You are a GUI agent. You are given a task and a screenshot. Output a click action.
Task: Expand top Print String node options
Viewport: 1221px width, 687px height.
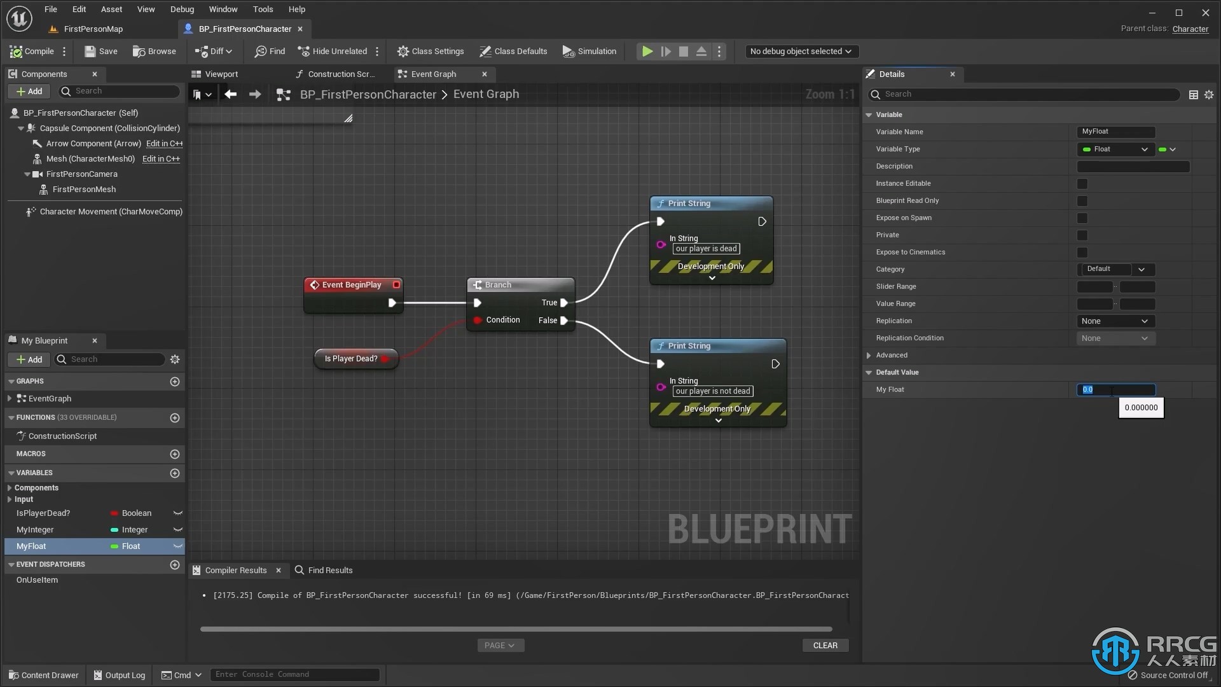712,278
